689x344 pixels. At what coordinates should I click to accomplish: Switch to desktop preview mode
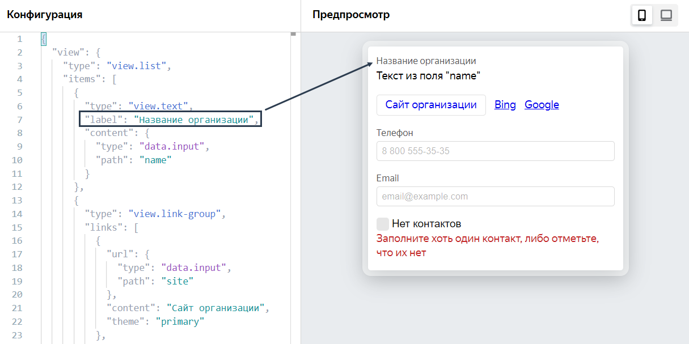point(666,15)
